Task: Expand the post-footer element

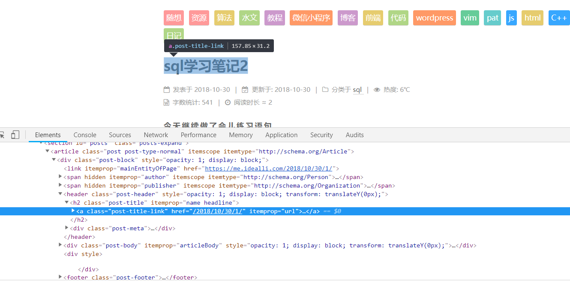Action: tap(60, 277)
